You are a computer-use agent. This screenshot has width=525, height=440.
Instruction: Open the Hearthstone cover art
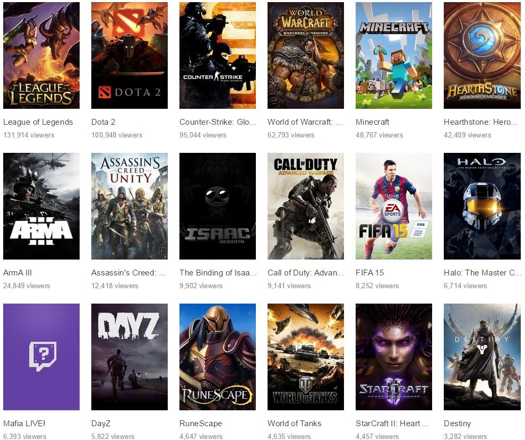click(x=482, y=56)
